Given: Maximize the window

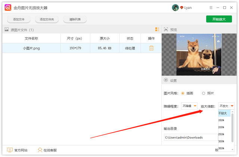Looking at the screenshot, I should [224, 7].
